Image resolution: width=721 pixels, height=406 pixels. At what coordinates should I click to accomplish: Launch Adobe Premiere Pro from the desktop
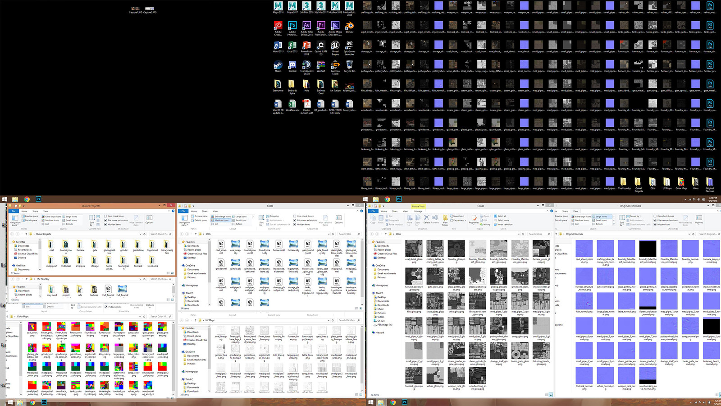pyautogui.click(x=321, y=28)
